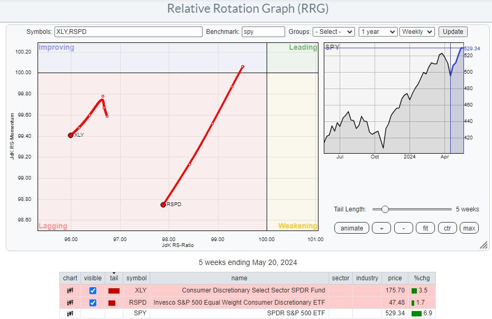Uncheck the RSPD visible checkbox

pyautogui.click(x=93, y=303)
